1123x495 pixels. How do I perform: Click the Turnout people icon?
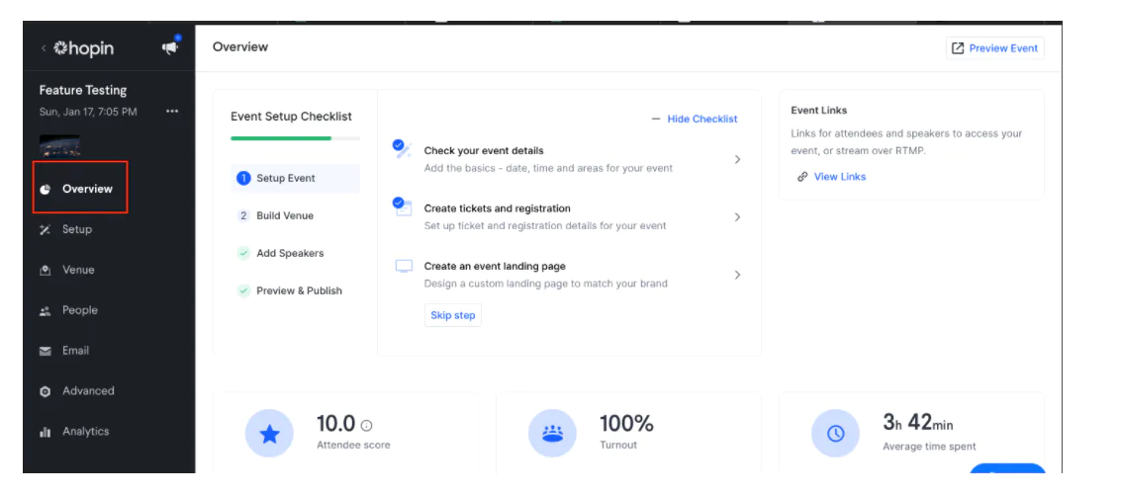coord(552,434)
